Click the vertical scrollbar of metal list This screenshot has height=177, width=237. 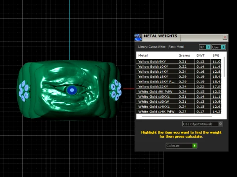coord(224,67)
